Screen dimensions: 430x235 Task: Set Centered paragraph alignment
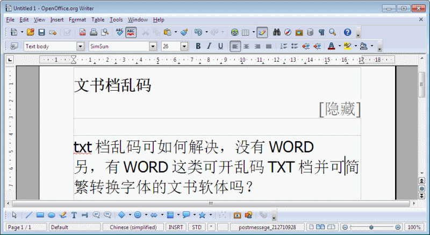click(x=246, y=46)
